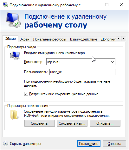
Task: Open the Дополнительно tab
Action: point(108,39)
